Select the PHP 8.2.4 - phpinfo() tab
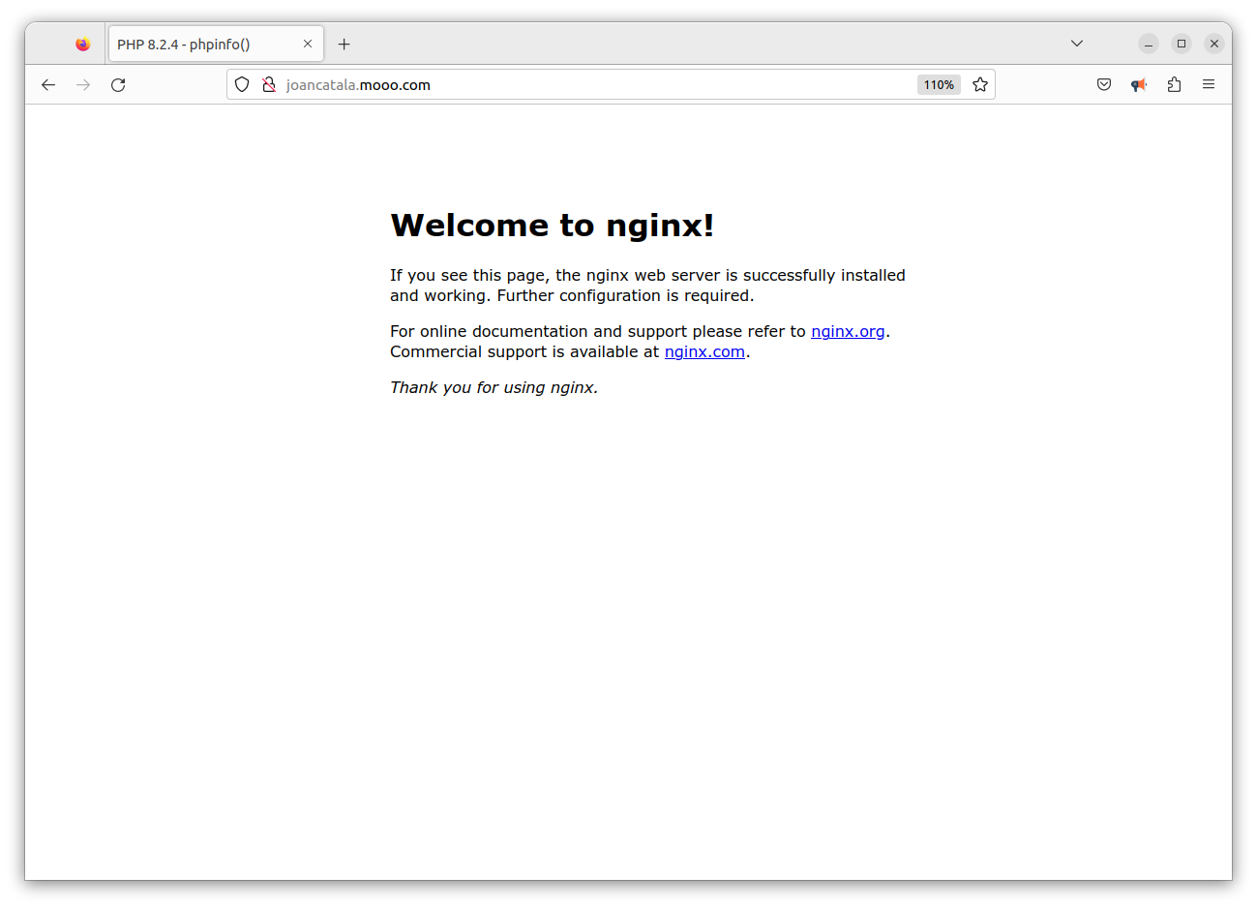 (x=216, y=45)
